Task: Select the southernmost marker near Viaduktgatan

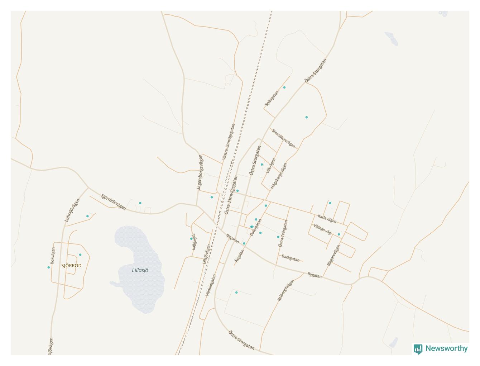Action: (x=236, y=293)
